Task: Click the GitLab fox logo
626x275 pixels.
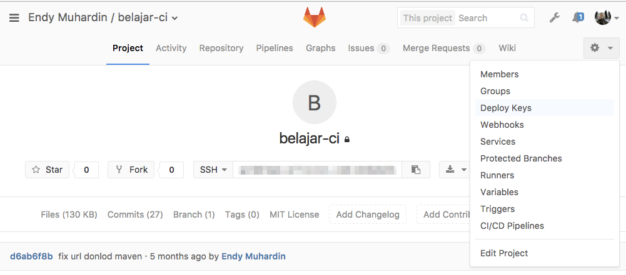Action: point(314,17)
